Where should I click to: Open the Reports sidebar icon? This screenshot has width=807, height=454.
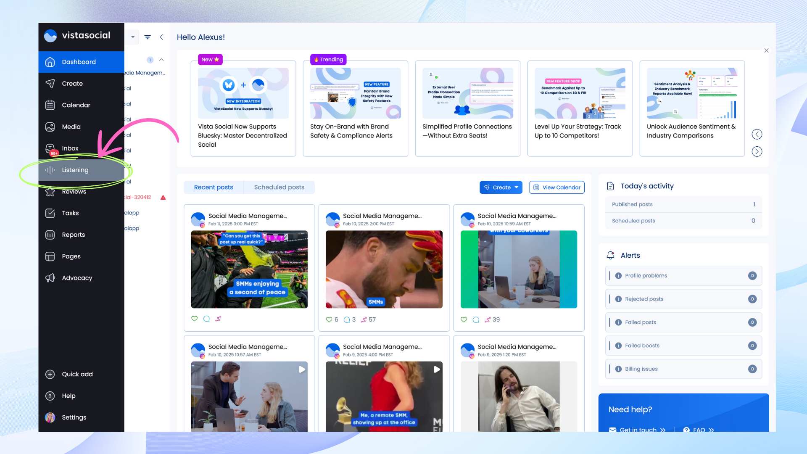coord(50,235)
